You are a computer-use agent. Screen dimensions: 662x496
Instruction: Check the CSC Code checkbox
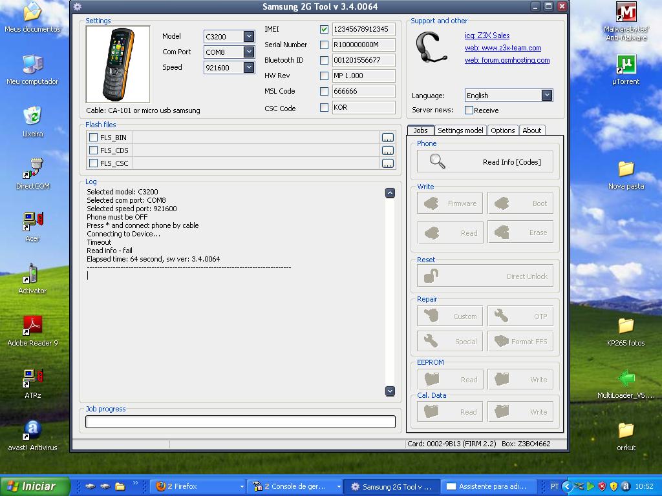point(324,108)
